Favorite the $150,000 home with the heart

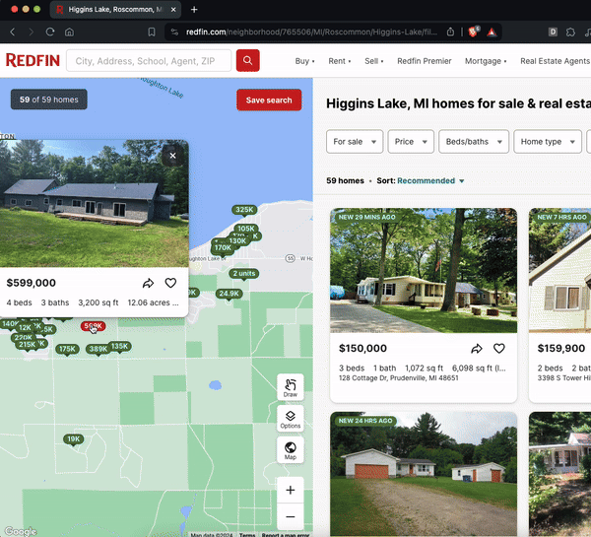[499, 349]
